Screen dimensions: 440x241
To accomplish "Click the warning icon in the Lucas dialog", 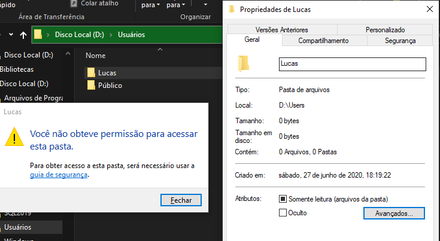I will [x=14, y=137].
